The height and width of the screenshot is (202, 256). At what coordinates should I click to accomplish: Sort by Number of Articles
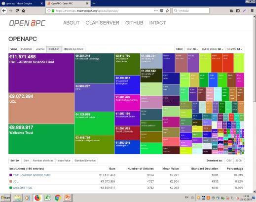[x=43, y=161]
